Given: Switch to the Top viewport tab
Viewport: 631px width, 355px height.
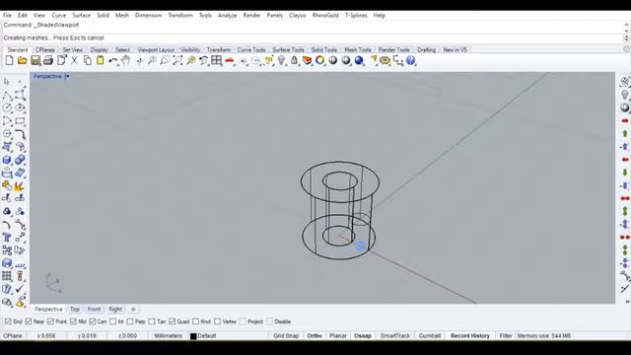Looking at the screenshot, I should point(75,309).
